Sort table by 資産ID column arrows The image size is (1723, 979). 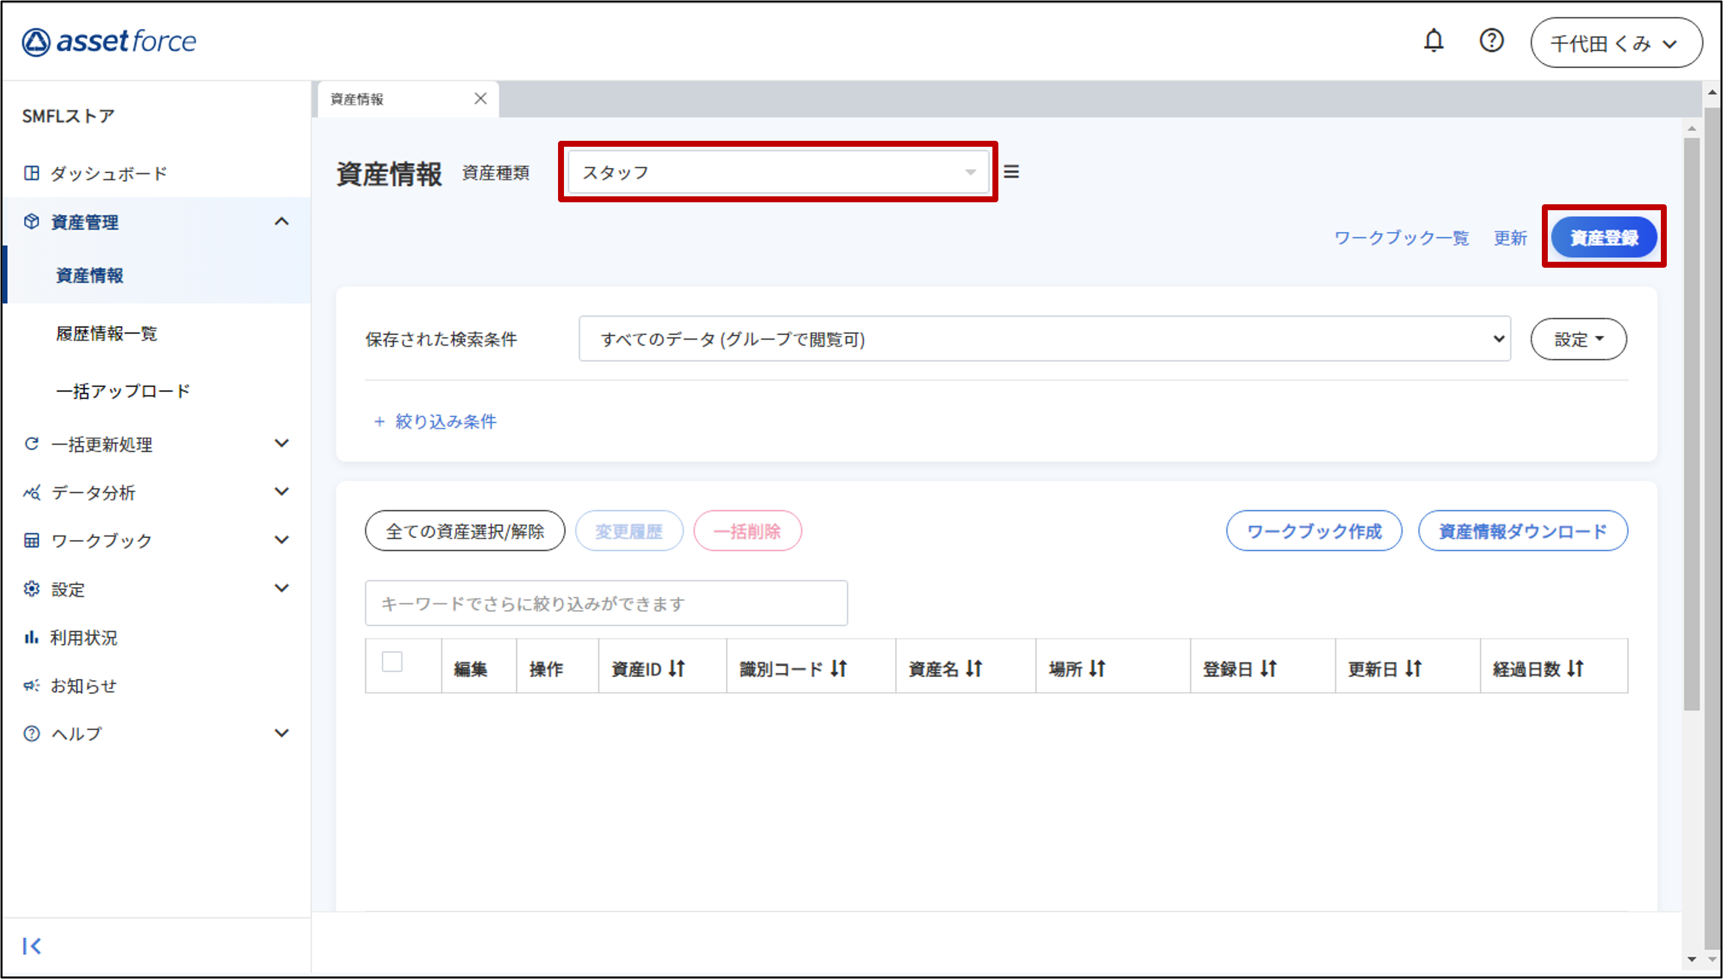pyautogui.click(x=676, y=668)
